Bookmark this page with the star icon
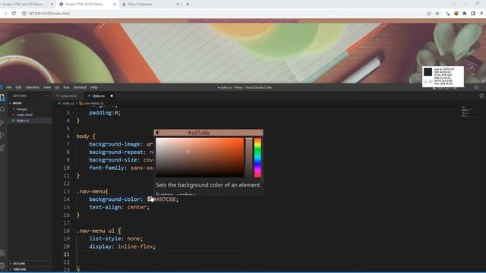The height and width of the screenshot is (273, 486). click(x=437, y=14)
